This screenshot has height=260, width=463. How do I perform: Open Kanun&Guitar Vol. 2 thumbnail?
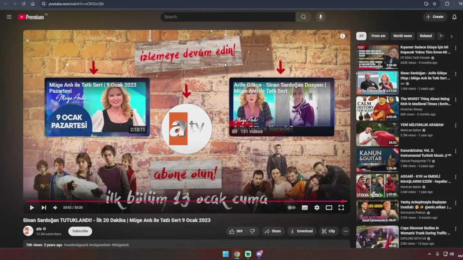377,160
